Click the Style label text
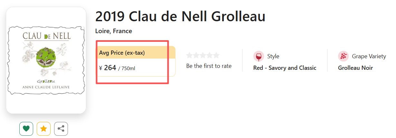Viewport: 396px width, 138px height. tap(273, 56)
